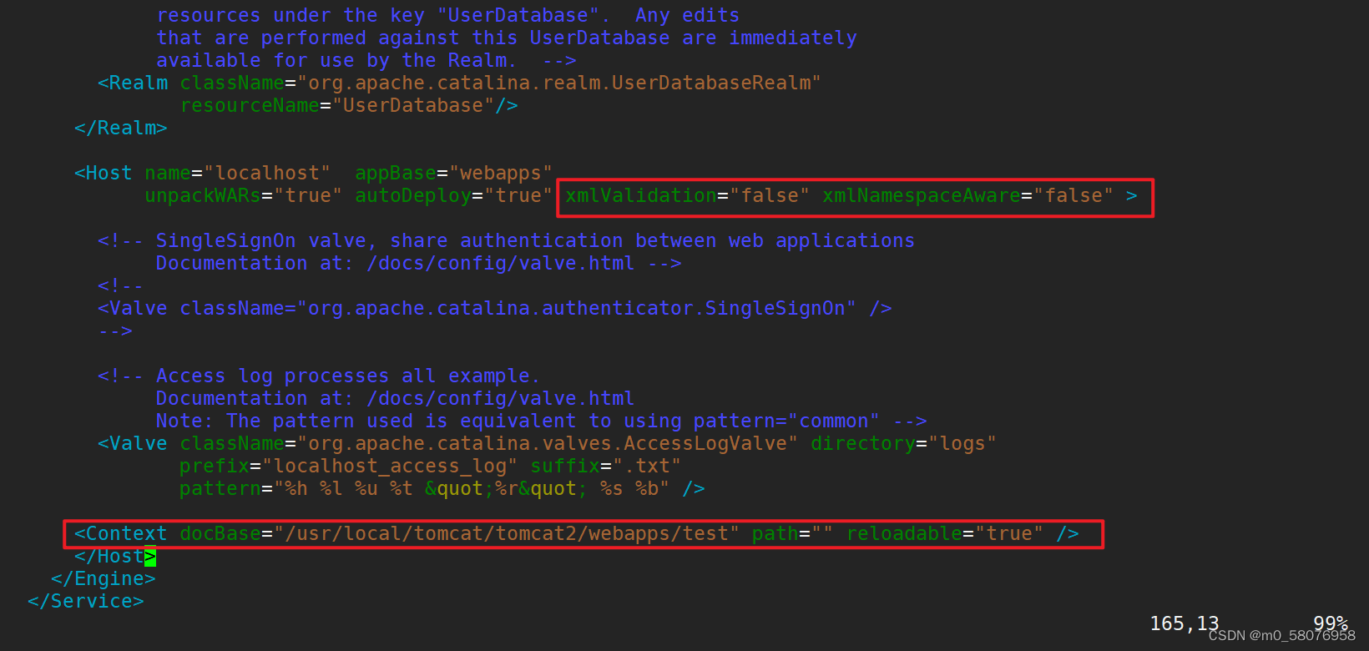1369x651 pixels.
Task: Click 'resources under the key "UserDatabase"' comment
Action: pyautogui.click(x=447, y=16)
